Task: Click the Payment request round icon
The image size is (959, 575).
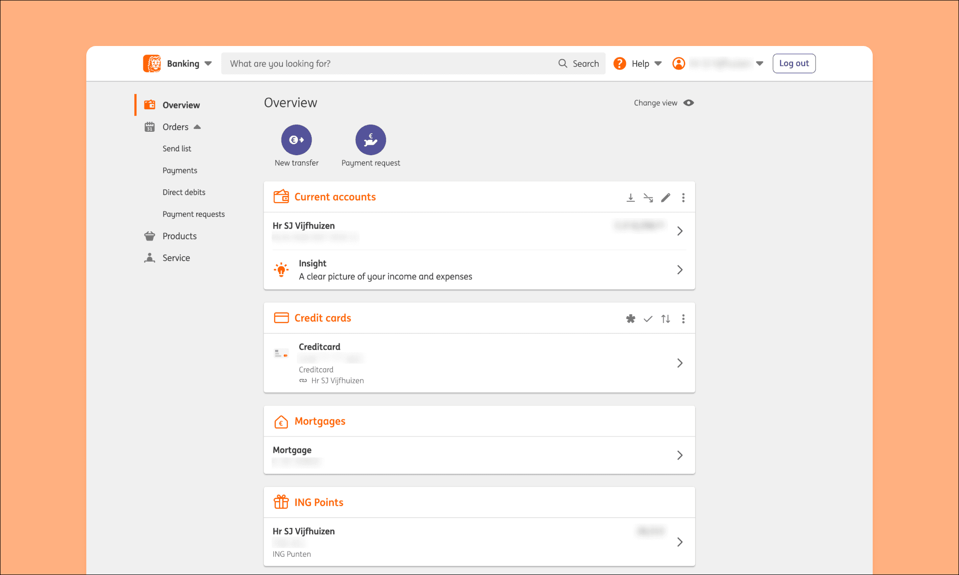Action: [x=371, y=140]
